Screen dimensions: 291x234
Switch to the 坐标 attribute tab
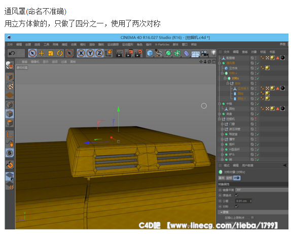click(229, 178)
